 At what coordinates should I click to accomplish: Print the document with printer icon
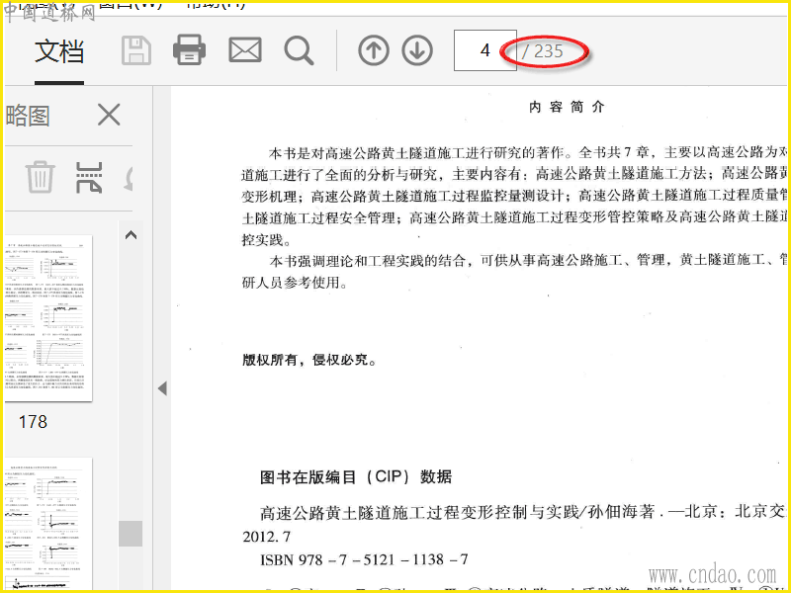tap(189, 50)
